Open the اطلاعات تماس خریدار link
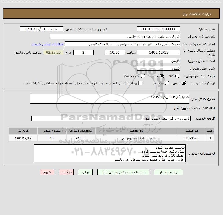The height and width of the screenshot is (215, 223). tap(48, 44)
